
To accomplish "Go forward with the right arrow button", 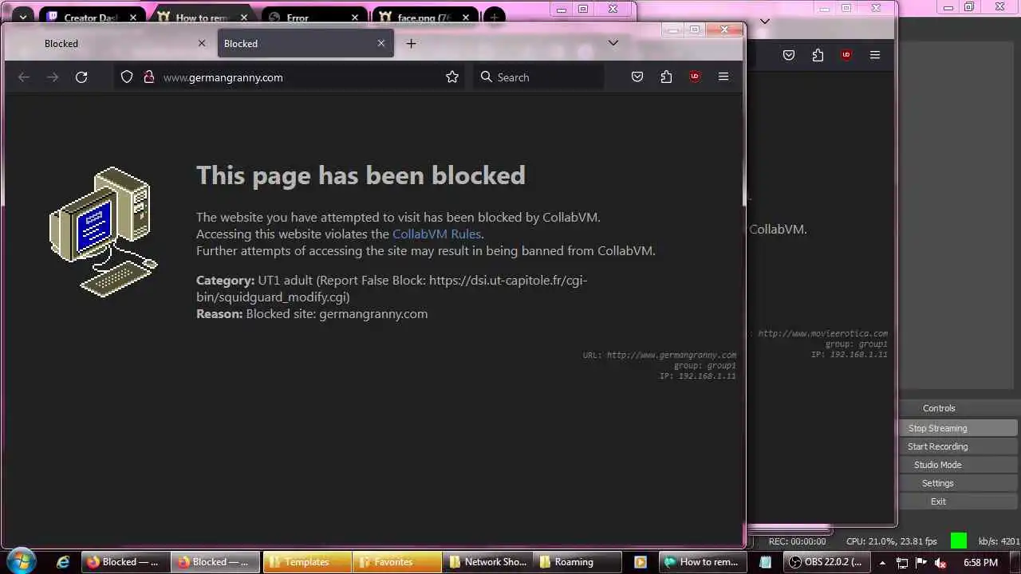I will click(53, 77).
